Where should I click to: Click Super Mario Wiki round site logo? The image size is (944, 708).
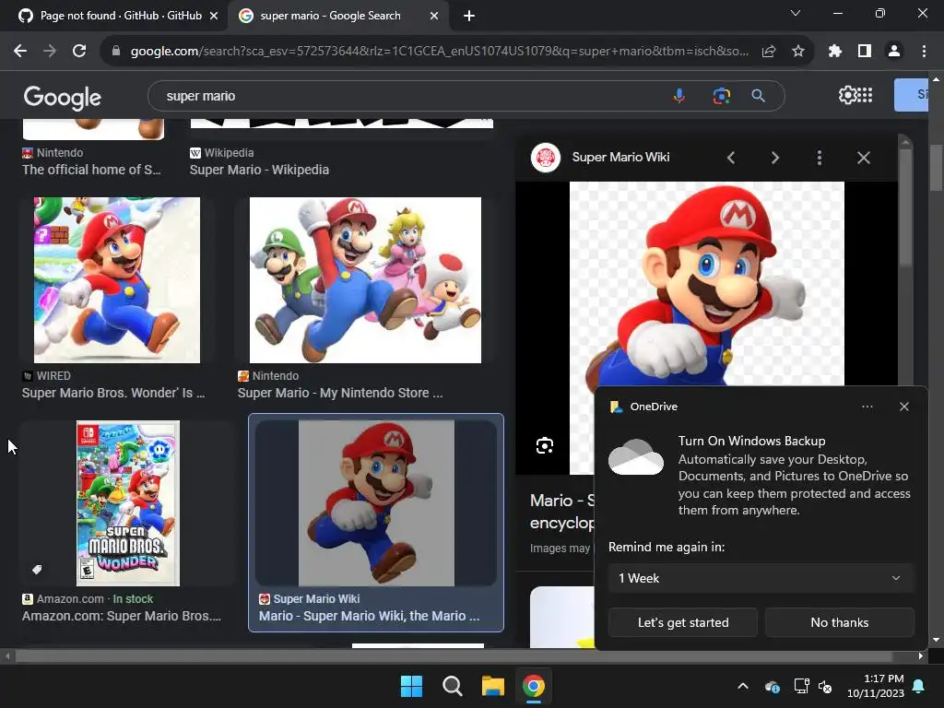tap(546, 158)
